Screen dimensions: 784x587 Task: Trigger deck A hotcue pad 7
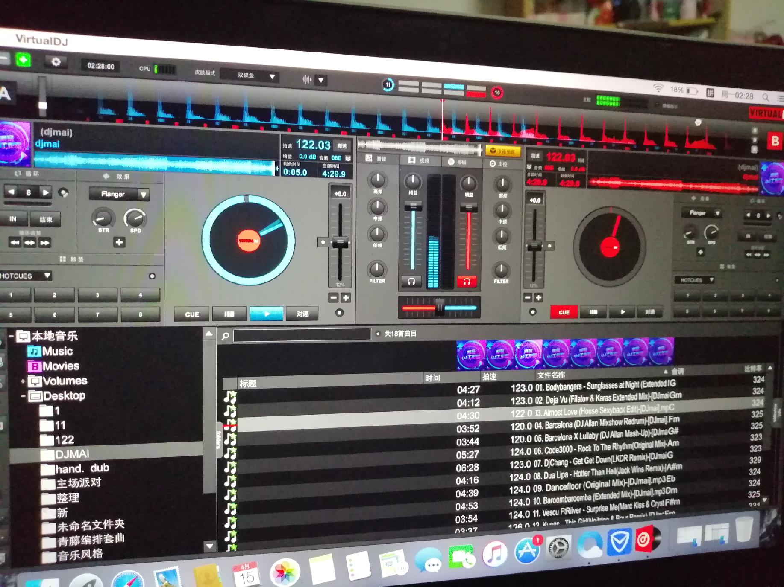click(97, 314)
